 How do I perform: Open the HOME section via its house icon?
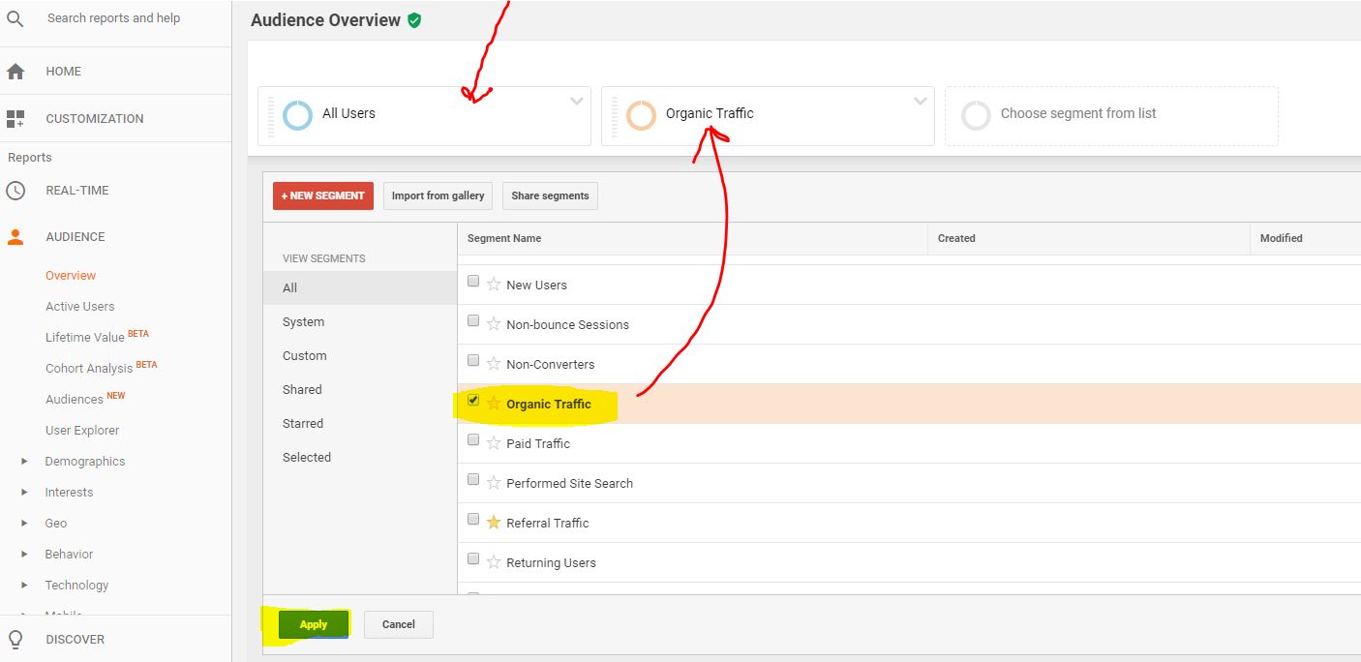tap(16, 71)
